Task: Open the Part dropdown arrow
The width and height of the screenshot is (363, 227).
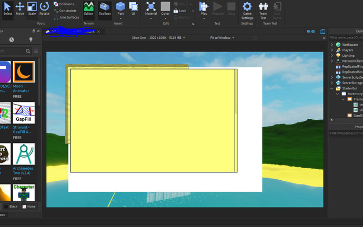Action: [x=120, y=18]
